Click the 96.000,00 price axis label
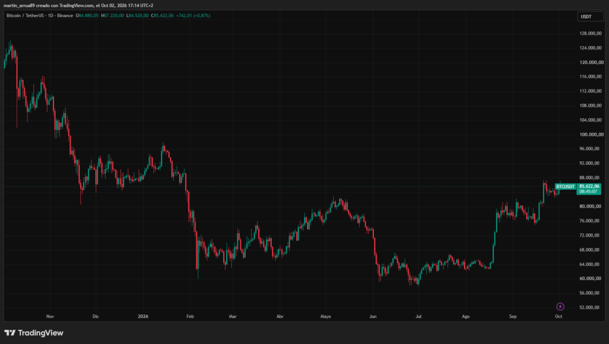609x344 pixels. 591,149
